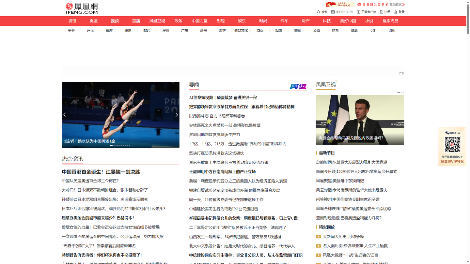Open the 凤凰卫视 navigation tab
This screenshot has width=470, height=264.
157,21
